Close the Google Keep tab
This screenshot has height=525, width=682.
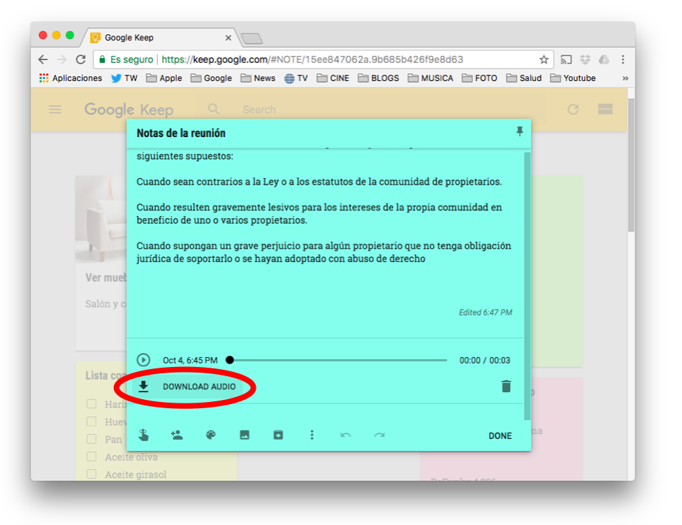(x=228, y=38)
